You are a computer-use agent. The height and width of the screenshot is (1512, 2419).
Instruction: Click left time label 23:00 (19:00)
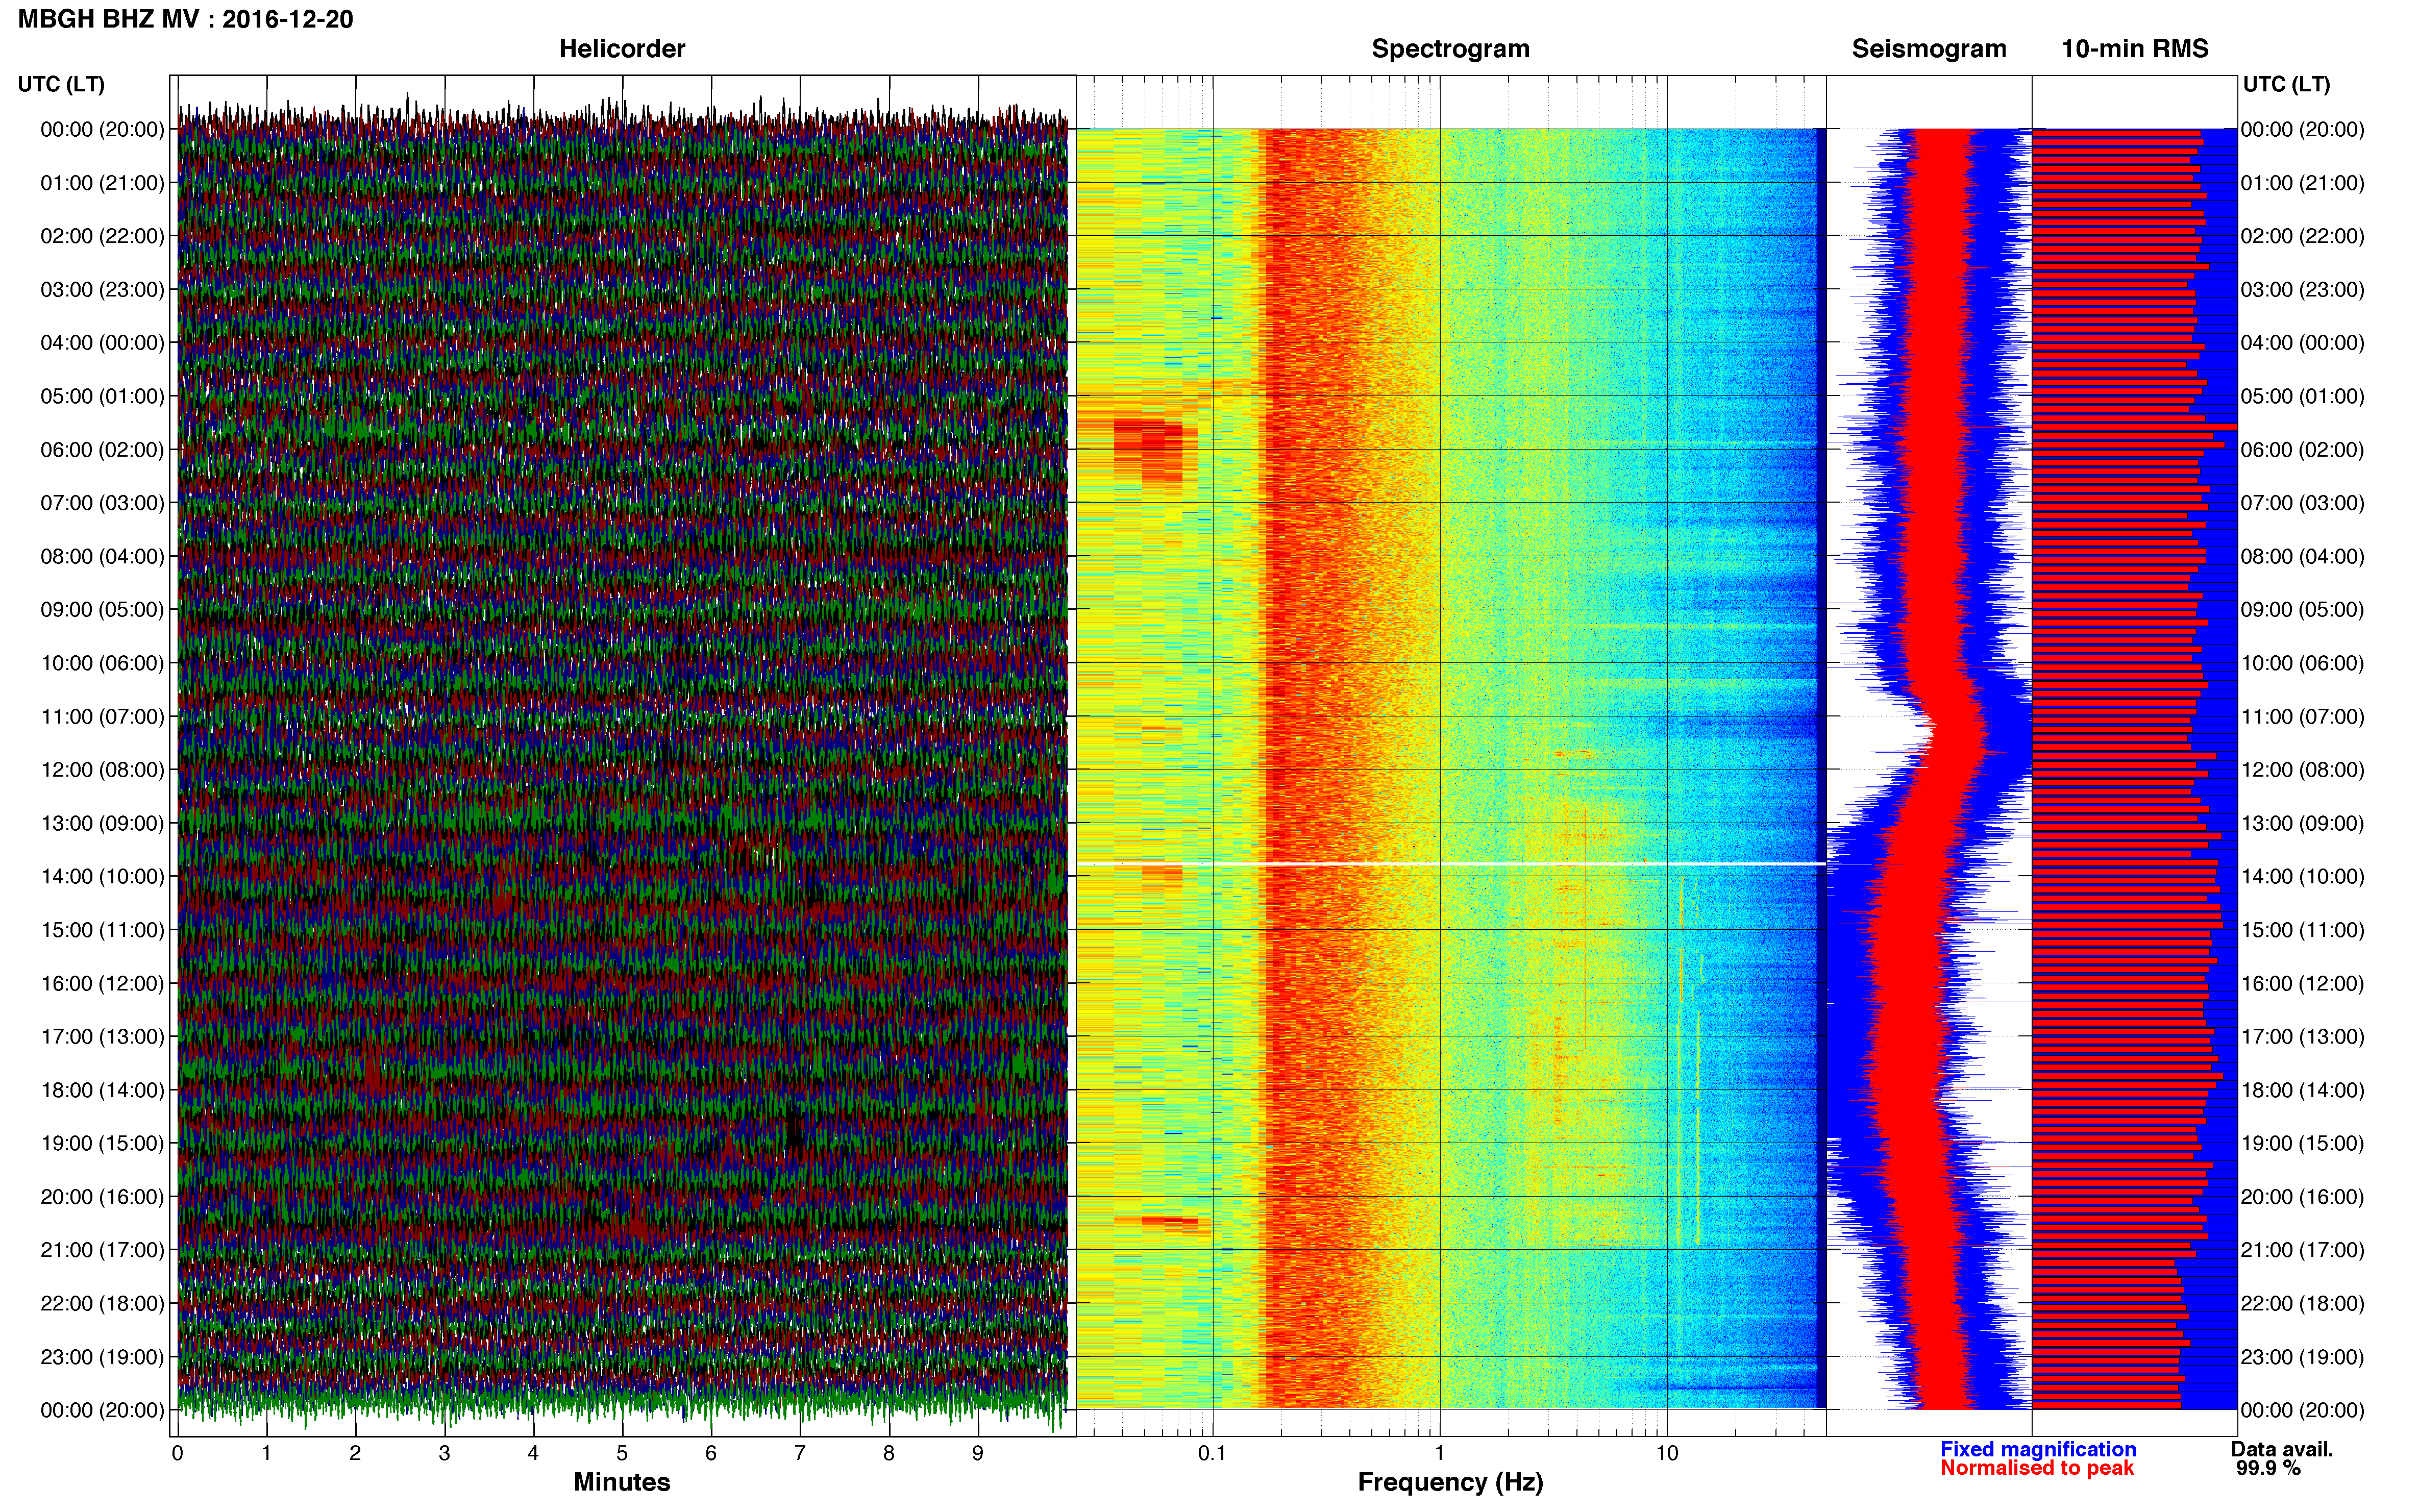tap(102, 1357)
